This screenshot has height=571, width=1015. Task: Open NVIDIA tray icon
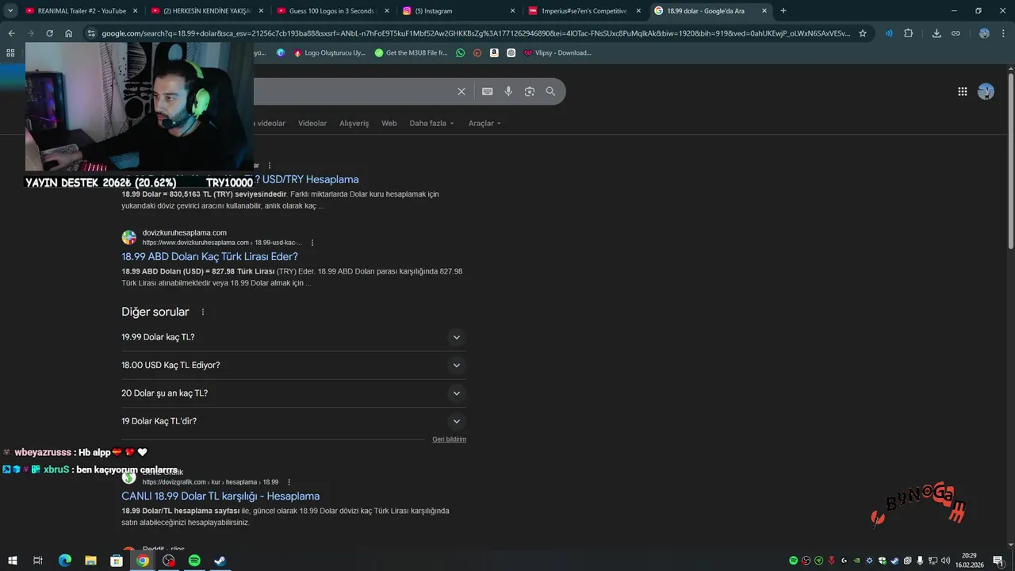coord(856,561)
